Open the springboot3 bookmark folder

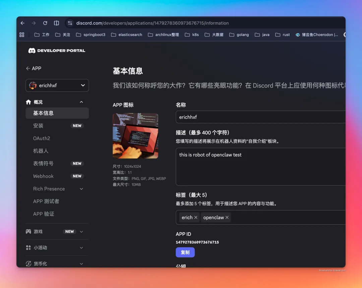tap(90, 34)
